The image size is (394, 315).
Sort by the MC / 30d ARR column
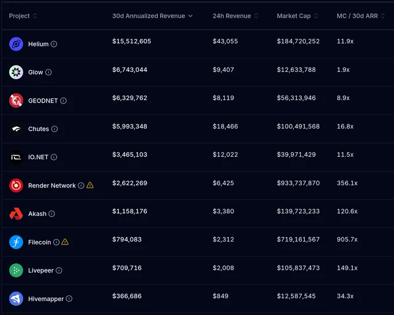click(361, 16)
